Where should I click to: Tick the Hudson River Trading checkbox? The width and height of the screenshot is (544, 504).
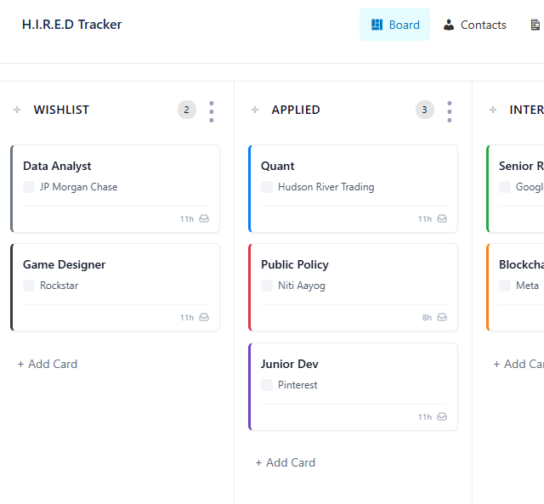pyautogui.click(x=267, y=187)
